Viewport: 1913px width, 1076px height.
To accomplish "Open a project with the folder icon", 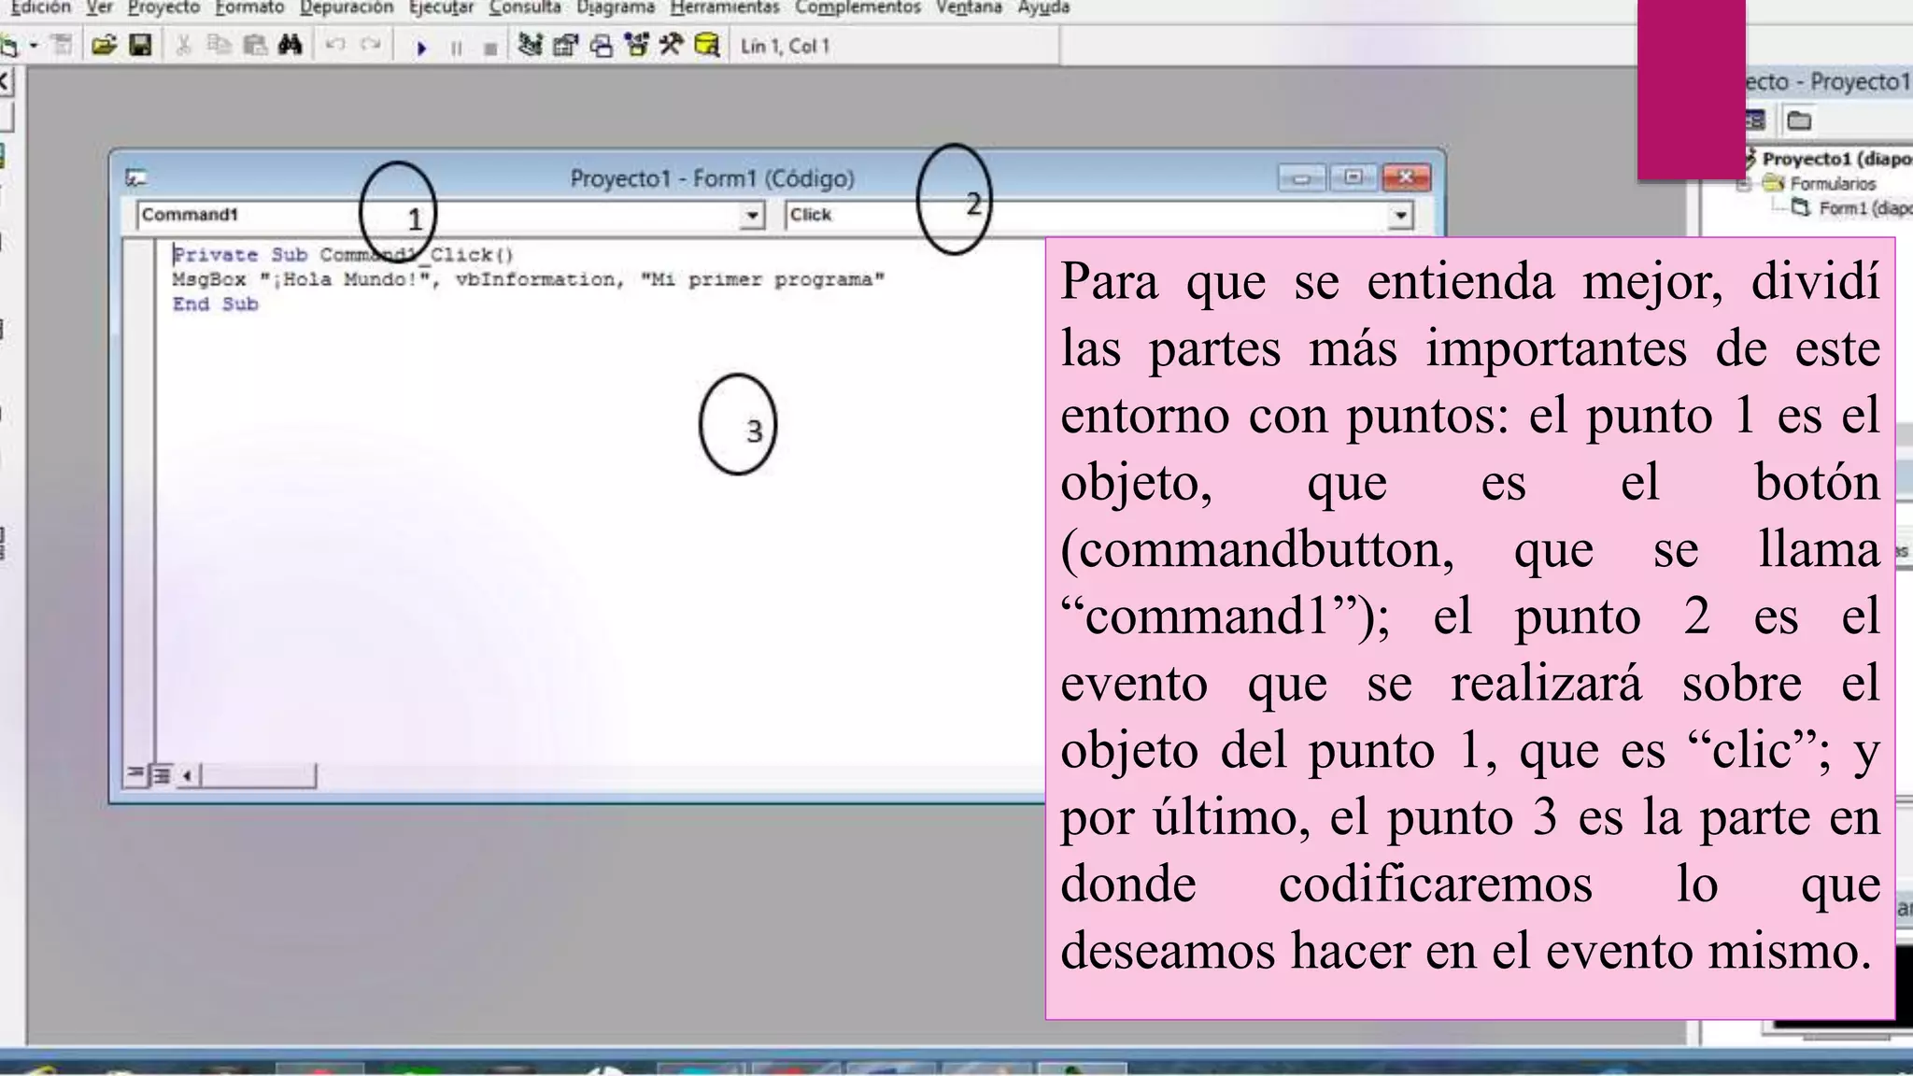I will pos(104,45).
